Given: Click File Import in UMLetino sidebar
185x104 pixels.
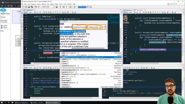Looking at the screenshot, I should point(4,21).
